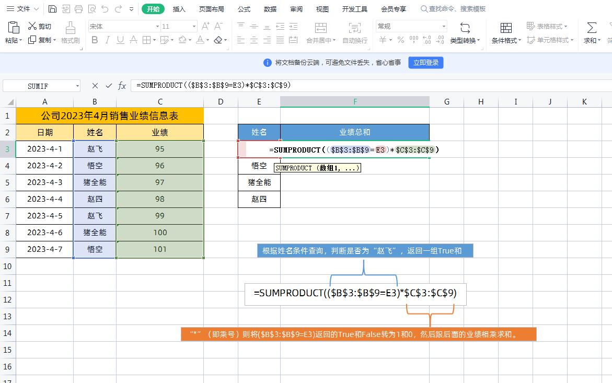Open the Formulas (公式) tab

point(244,9)
